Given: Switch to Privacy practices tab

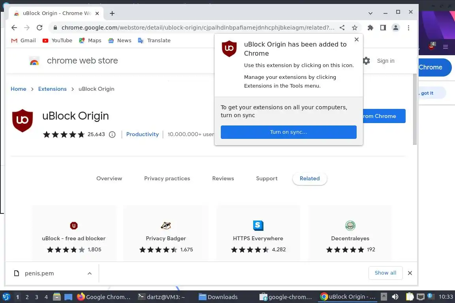Looking at the screenshot, I should 167,178.
